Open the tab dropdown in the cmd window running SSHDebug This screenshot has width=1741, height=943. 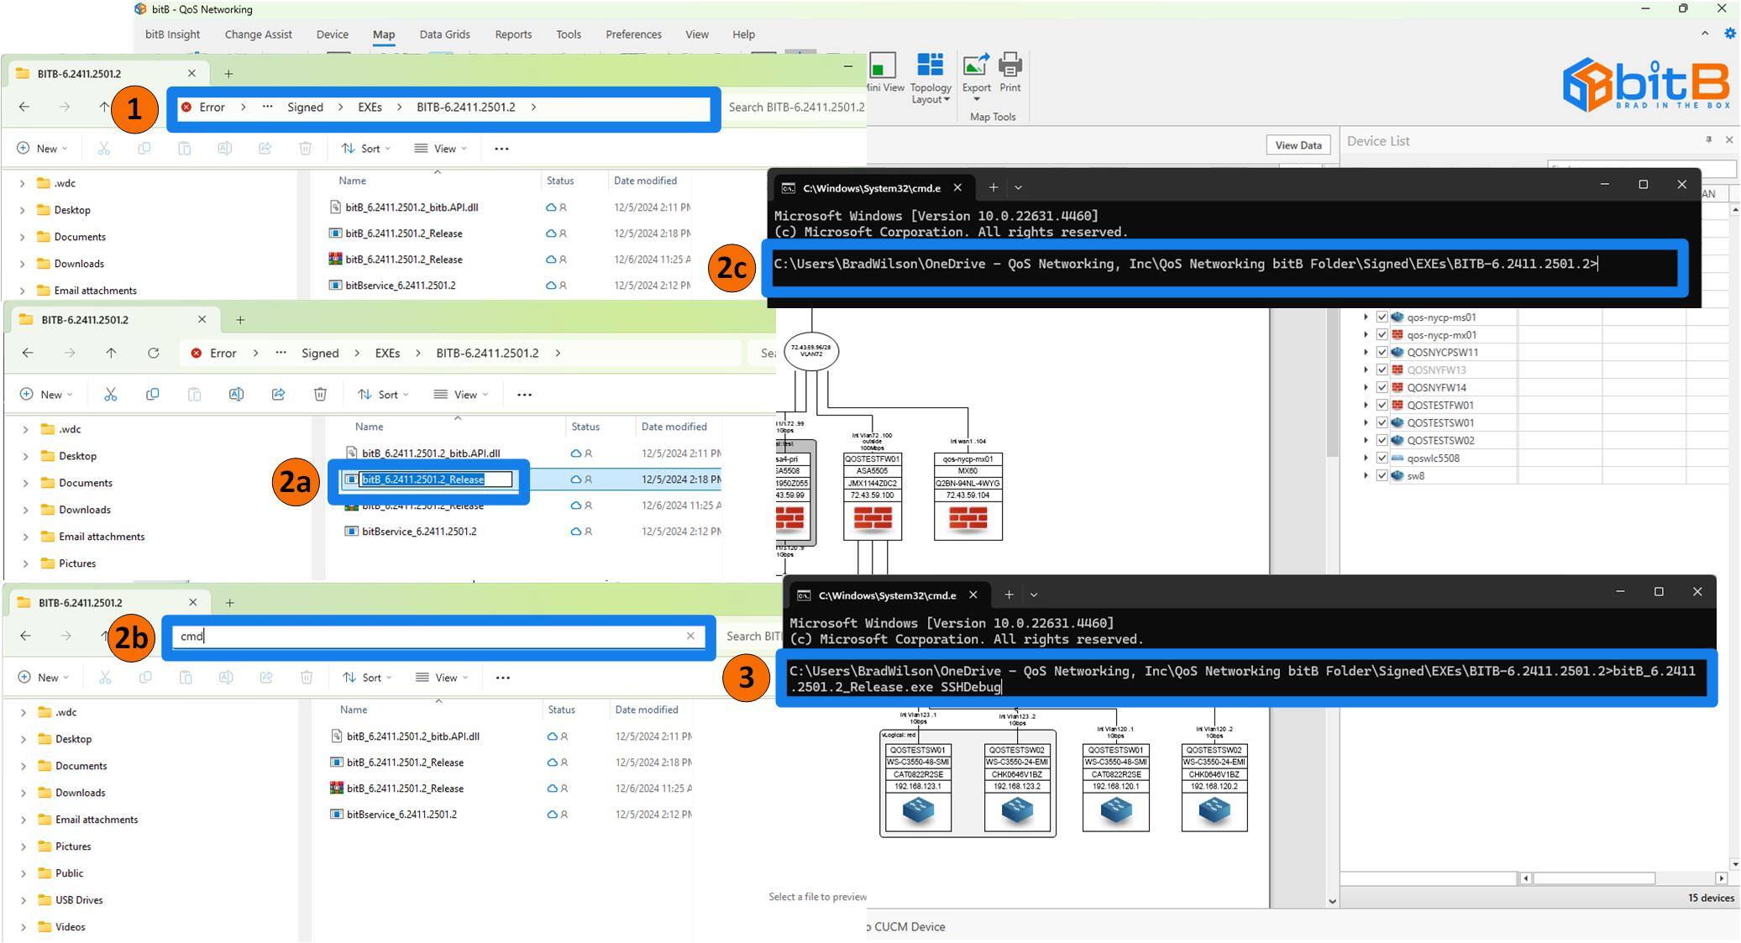pos(1034,595)
